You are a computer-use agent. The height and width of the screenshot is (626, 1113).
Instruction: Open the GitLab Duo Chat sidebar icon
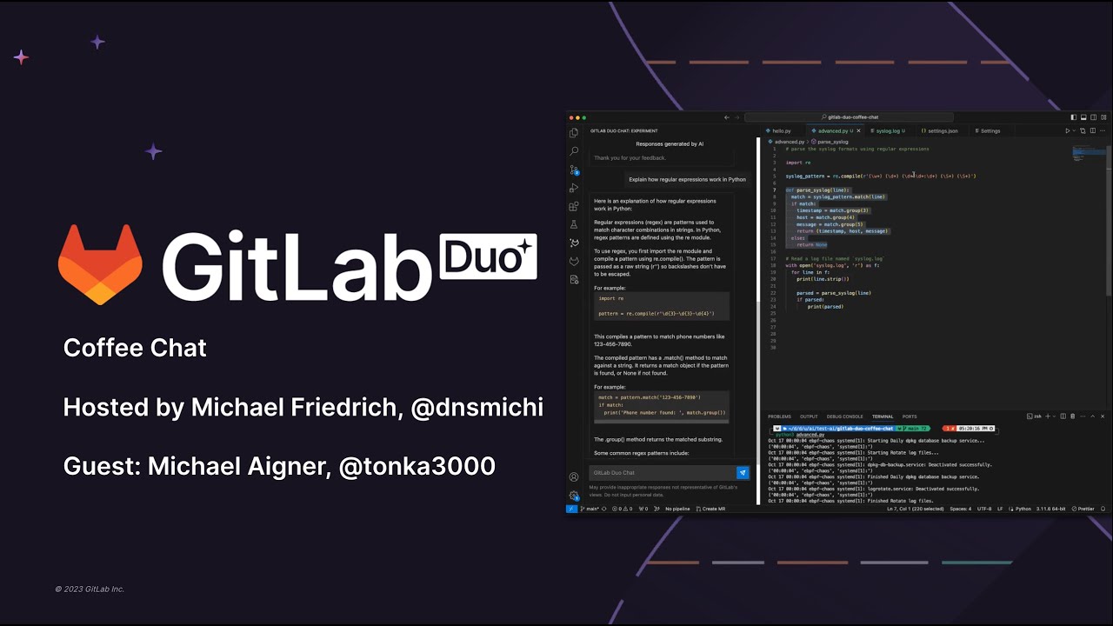(x=574, y=243)
